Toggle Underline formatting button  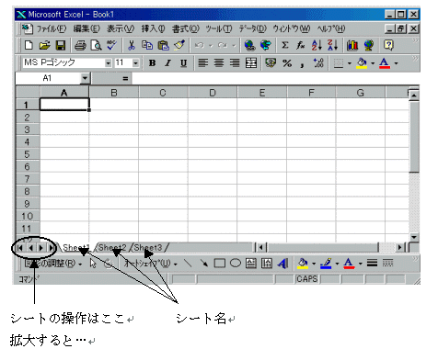tap(183, 63)
